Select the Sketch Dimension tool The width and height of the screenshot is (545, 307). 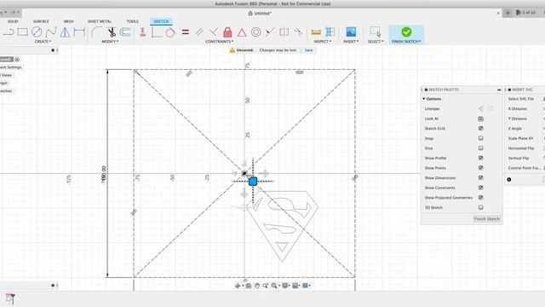pos(79,32)
